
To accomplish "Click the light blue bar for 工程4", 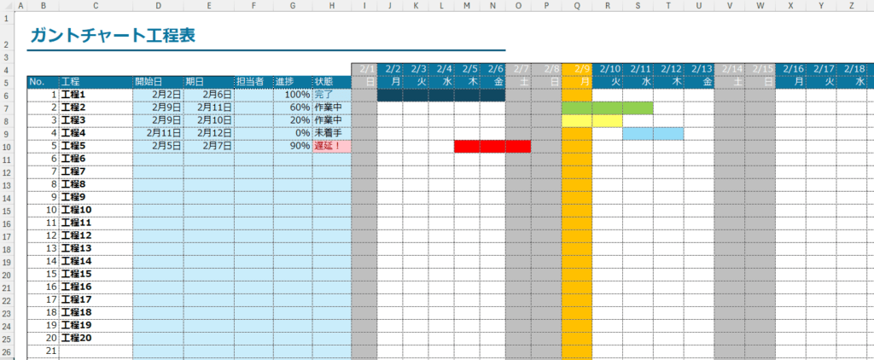I will [652, 134].
